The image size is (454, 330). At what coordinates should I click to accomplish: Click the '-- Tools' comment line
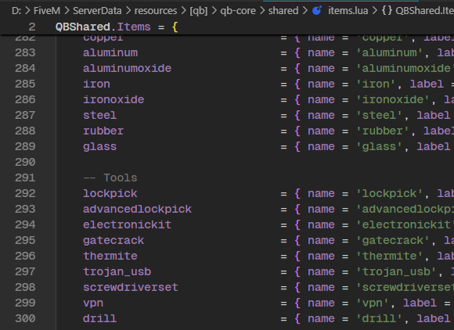click(110, 178)
